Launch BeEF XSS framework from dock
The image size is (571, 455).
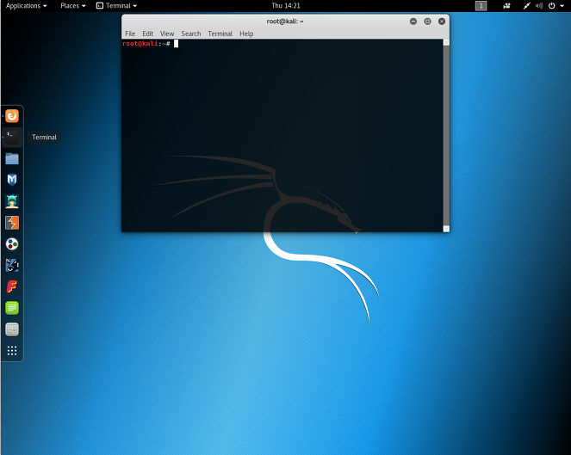click(x=12, y=265)
